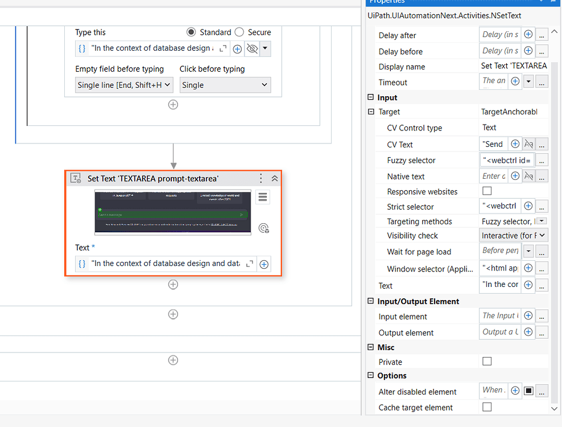Screen dimensions: 562x427
Task: Open the Targeting methods dropdown
Action: [541, 221]
